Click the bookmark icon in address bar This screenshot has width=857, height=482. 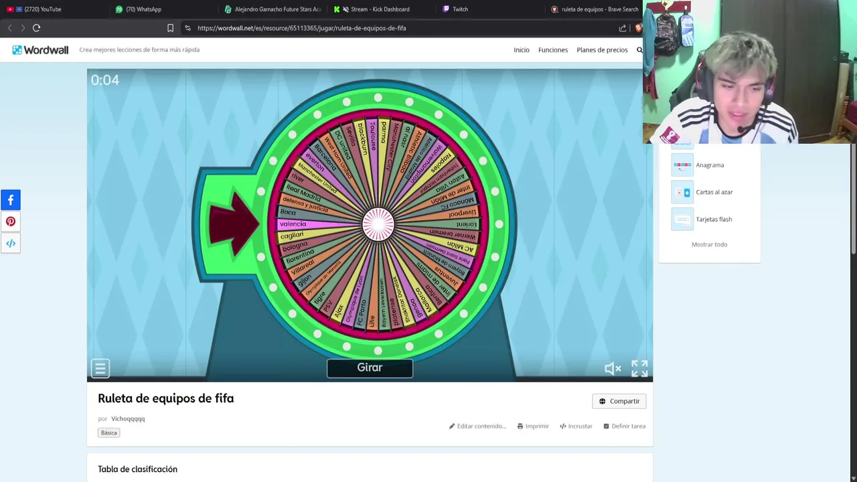tap(170, 28)
